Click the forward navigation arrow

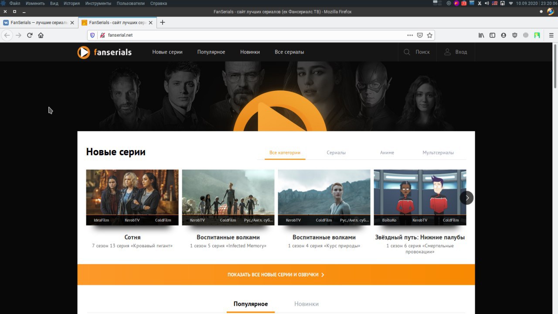pyautogui.click(x=18, y=35)
